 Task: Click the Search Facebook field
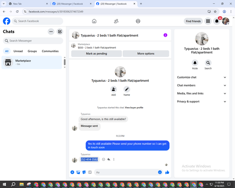[38, 21]
